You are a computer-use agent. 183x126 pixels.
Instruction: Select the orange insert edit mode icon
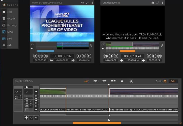[x=86, y=81]
